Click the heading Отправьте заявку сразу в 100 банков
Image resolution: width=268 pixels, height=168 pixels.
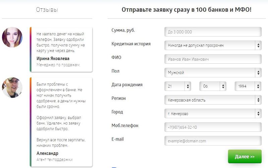point(187,10)
